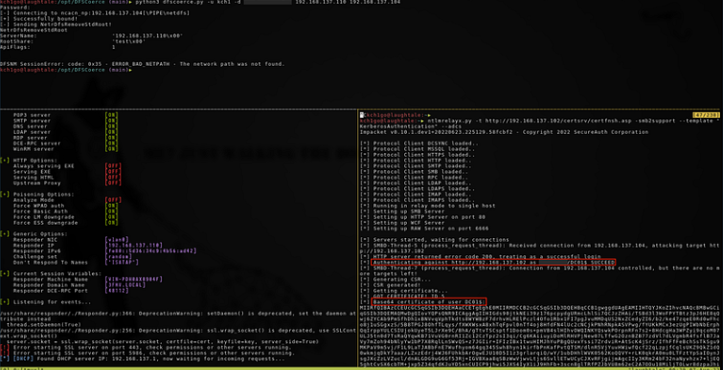
Task: Click 'Protocol Client IMAPS loaded' line
Action: pos(418,200)
